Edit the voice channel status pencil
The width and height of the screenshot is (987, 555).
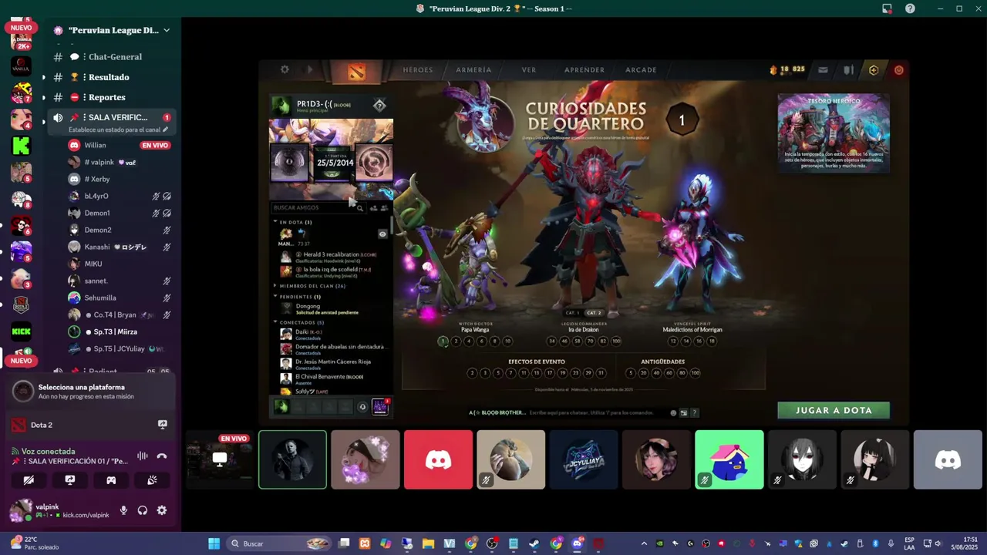(165, 129)
